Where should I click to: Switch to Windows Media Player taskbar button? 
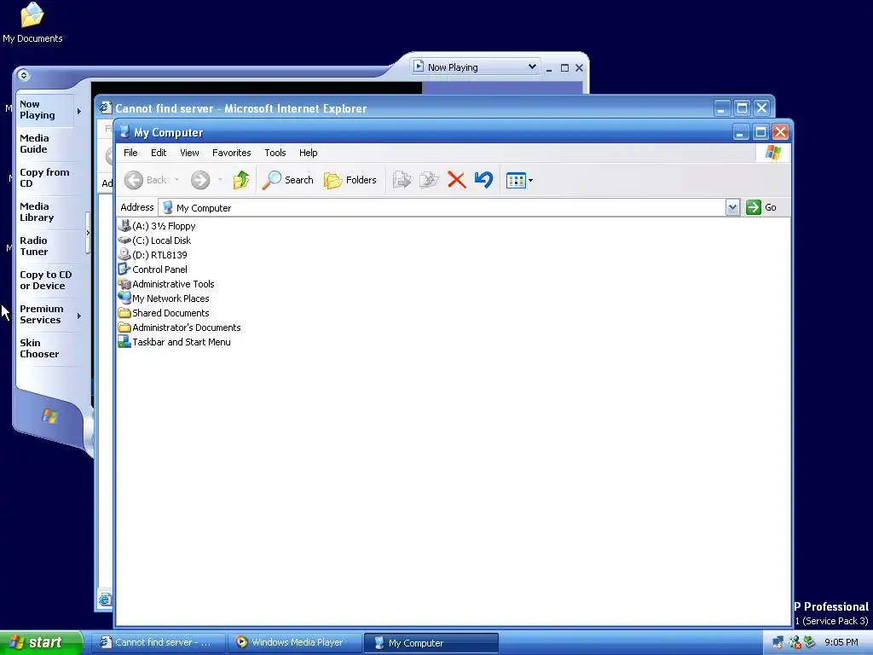[x=294, y=642]
